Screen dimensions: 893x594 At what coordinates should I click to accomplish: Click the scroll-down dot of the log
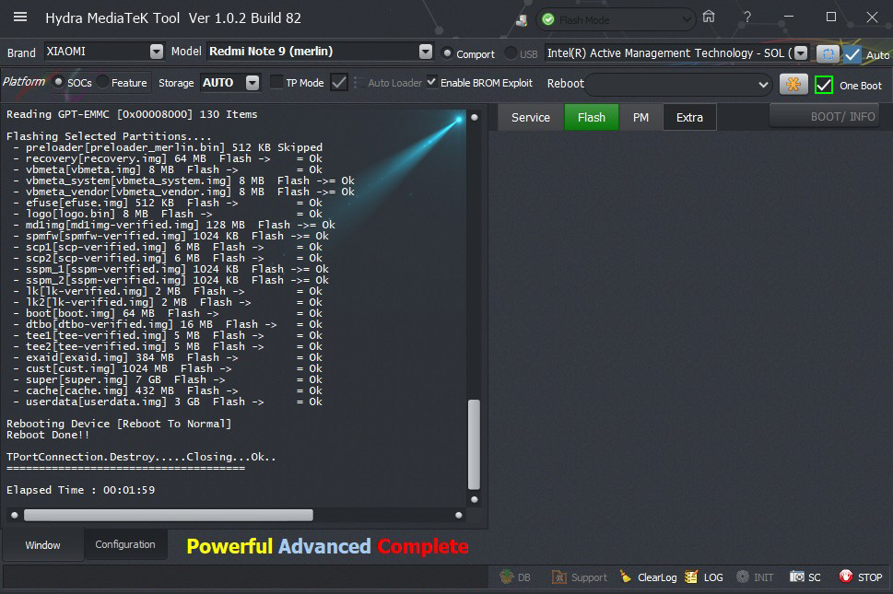474,499
